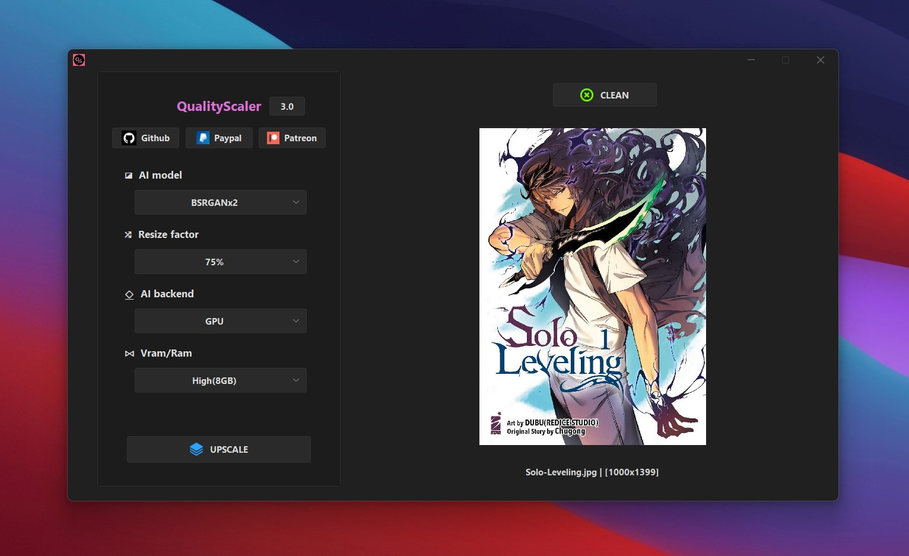Viewport: 909px width, 556px height.
Task: Maximize the QualityScaler window
Action: click(x=786, y=60)
